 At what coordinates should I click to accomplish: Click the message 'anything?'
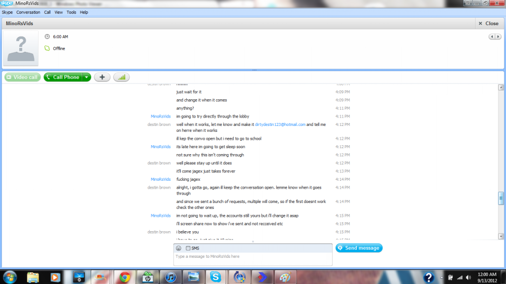pos(185,109)
